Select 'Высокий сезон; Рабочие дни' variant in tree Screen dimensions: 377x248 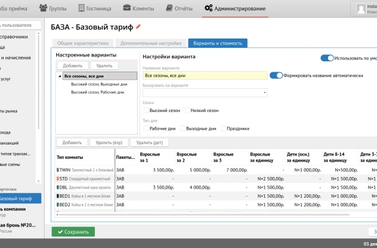pyautogui.click(x=97, y=92)
